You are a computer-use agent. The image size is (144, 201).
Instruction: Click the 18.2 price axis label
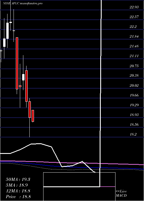(133, 134)
